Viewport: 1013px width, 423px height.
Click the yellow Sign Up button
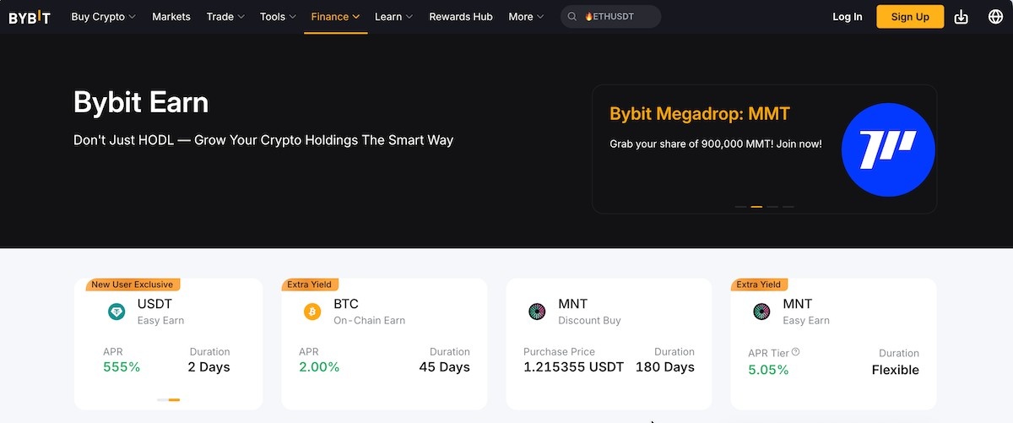click(x=910, y=17)
